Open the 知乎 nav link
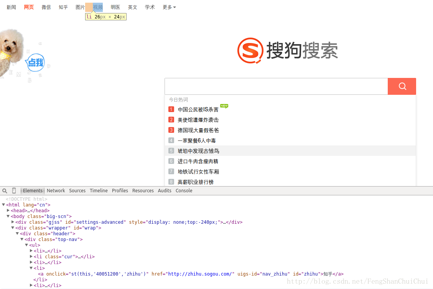433x289 pixels. click(63, 7)
